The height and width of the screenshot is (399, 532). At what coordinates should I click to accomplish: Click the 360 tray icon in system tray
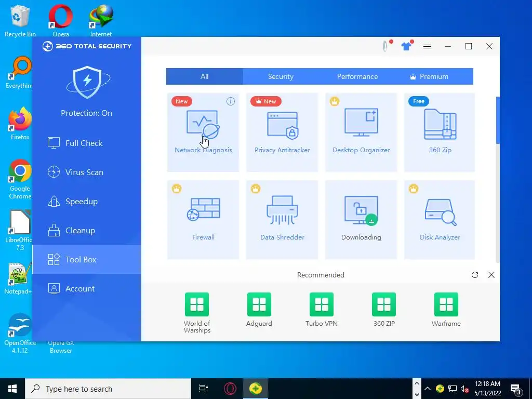440,389
